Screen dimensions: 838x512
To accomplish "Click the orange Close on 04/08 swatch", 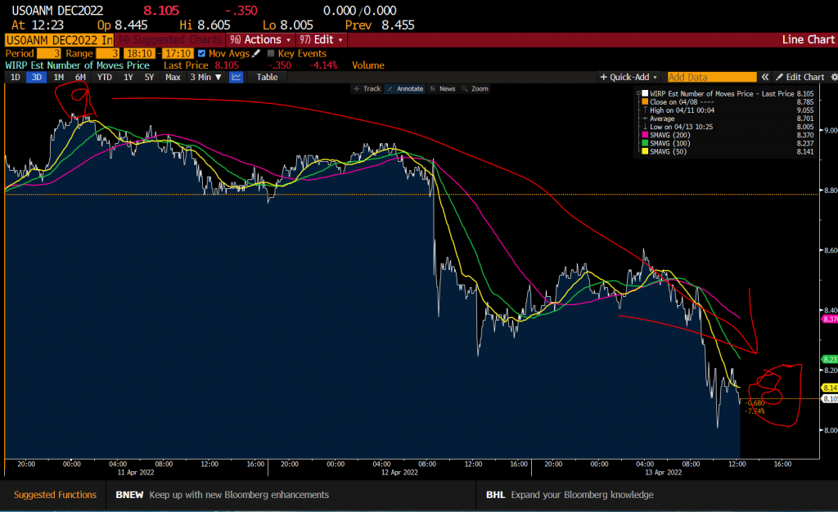I will pyautogui.click(x=645, y=102).
